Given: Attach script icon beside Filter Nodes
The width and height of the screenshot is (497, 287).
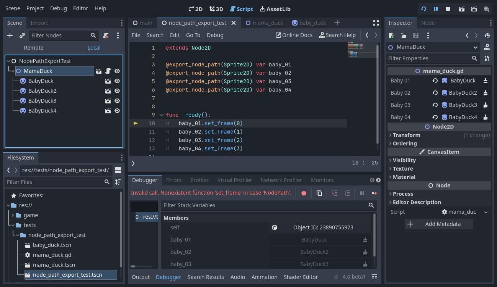Looking at the screenshot, I should pyautogui.click(x=106, y=35).
